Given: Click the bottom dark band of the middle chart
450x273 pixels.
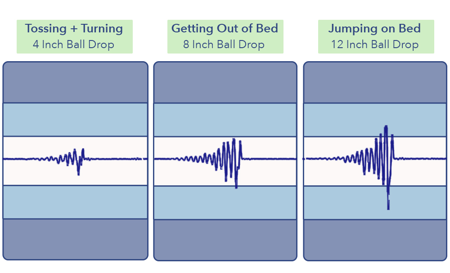Looking at the screenshot, I should pos(225,240).
